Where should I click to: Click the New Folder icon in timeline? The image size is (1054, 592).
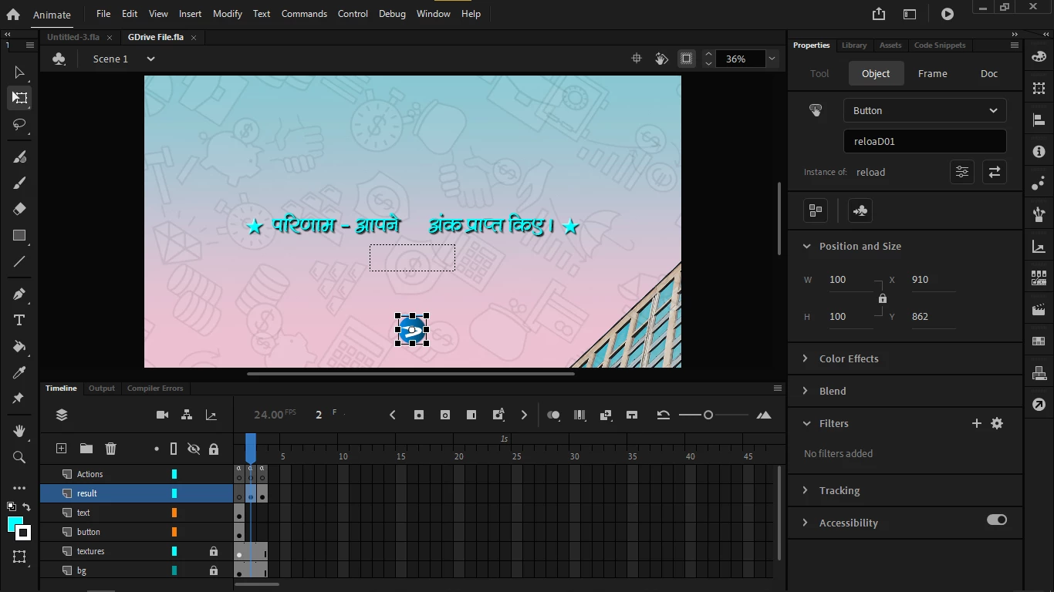[x=86, y=449]
